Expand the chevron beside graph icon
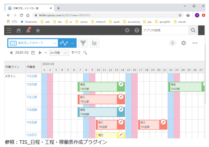 72,43
